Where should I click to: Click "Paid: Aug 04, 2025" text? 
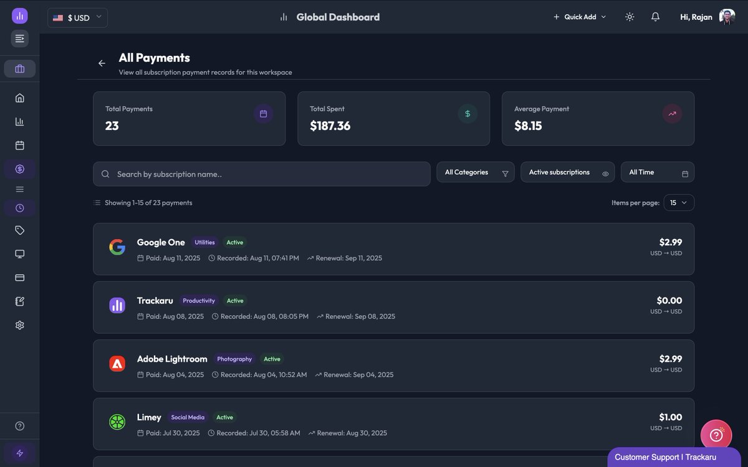coord(175,375)
